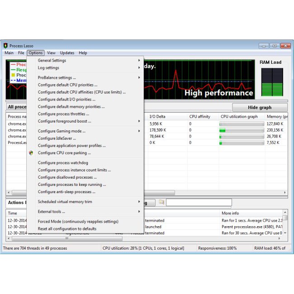This screenshot has width=294, height=294.
Task: Open the View menu
Action: tap(51, 53)
